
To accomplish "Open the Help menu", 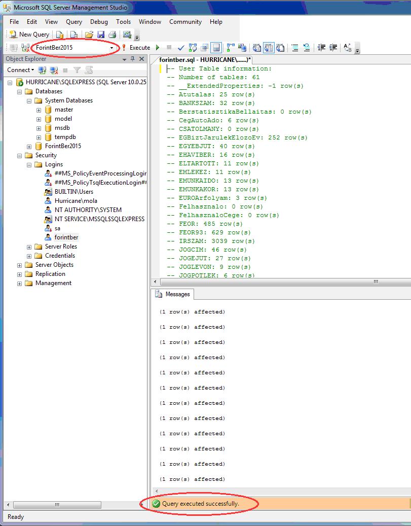I will pos(216,22).
